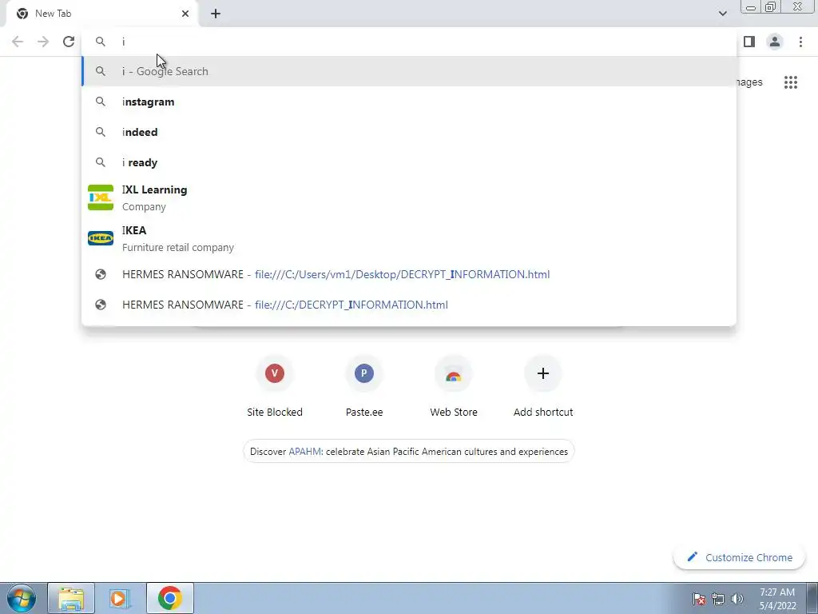Screen dimensions: 818x614
Task: Open the tab search chevron
Action: [x=722, y=14]
